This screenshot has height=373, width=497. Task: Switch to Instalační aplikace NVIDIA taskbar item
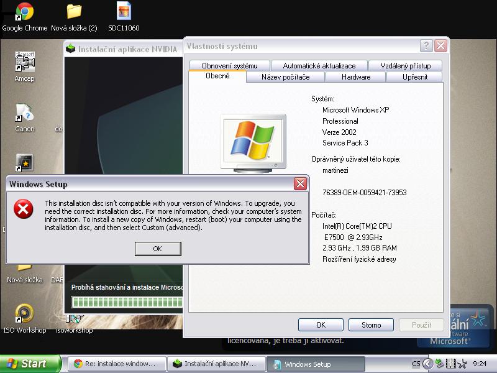tap(216, 364)
